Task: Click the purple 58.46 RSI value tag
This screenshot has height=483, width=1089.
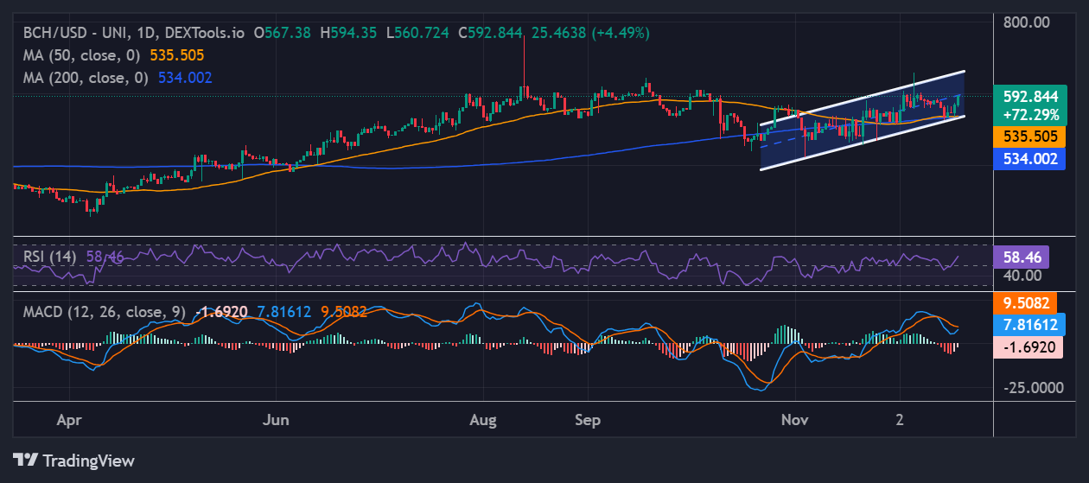Action: (x=1021, y=257)
